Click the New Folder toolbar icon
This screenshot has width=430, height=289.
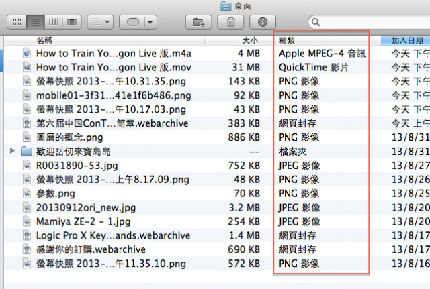pos(199,22)
